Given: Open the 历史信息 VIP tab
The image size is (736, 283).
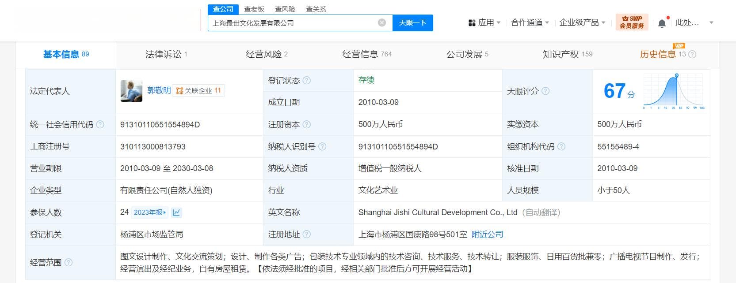Looking at the screenshot, I should pyautogui.click(x=663, y=54).
